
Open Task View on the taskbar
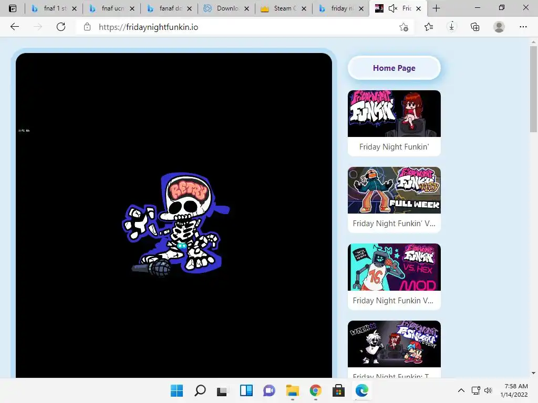point(223,390)
